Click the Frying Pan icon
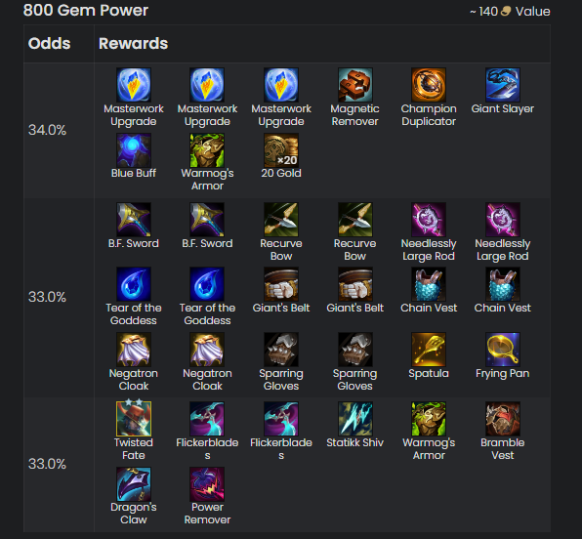This screenshot has height=539, width=582. [x=503, y=350]
